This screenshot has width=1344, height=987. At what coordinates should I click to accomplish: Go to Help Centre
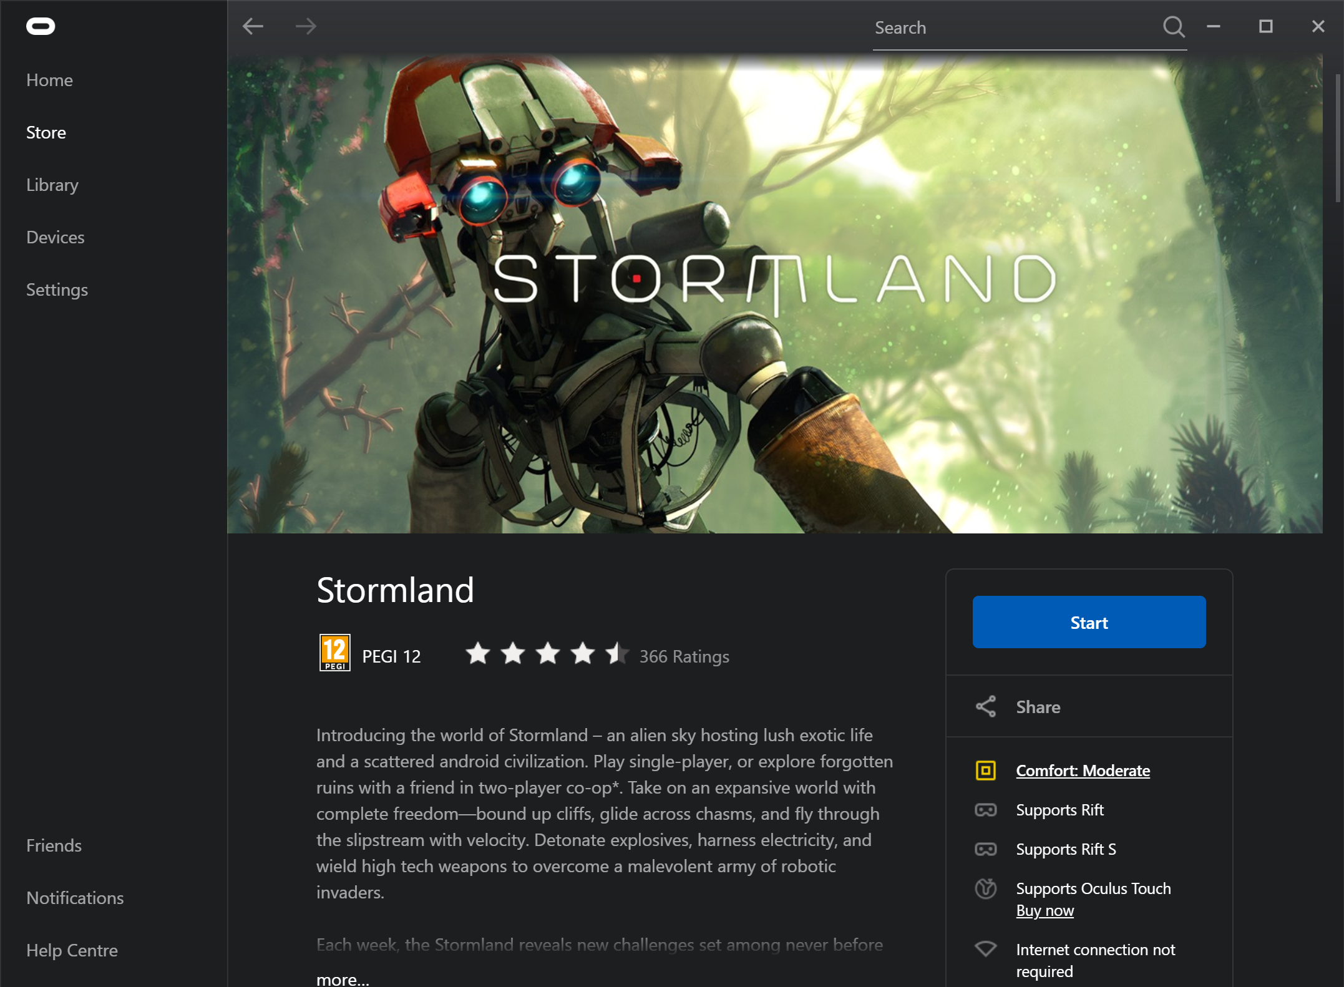(72, 950)
